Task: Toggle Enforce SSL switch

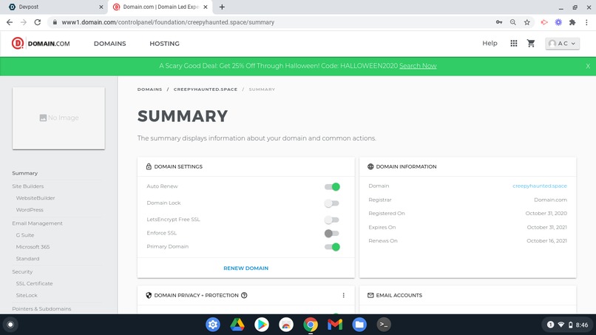Action: click(332, 234)
